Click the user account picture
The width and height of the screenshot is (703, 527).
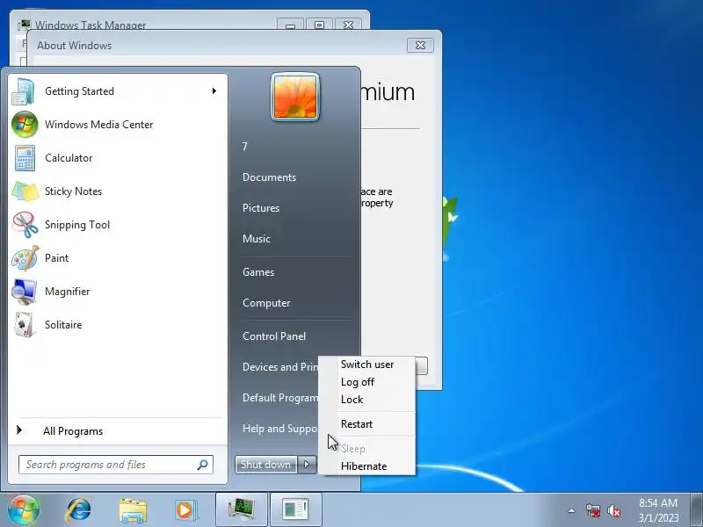[x=295, y=97]
